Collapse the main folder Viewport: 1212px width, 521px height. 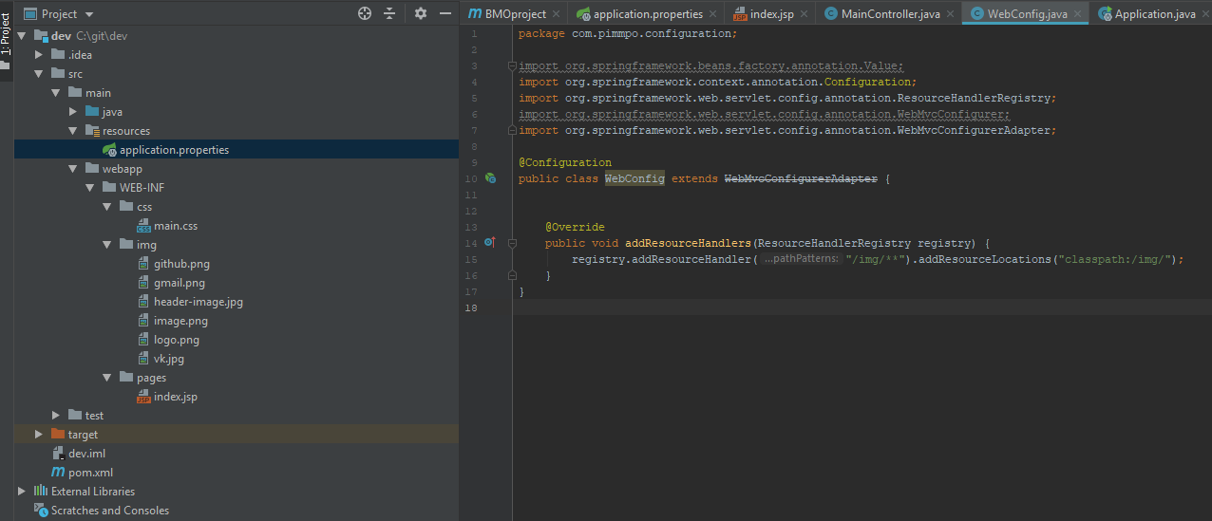pyautogui.click(x=56, y=93)
